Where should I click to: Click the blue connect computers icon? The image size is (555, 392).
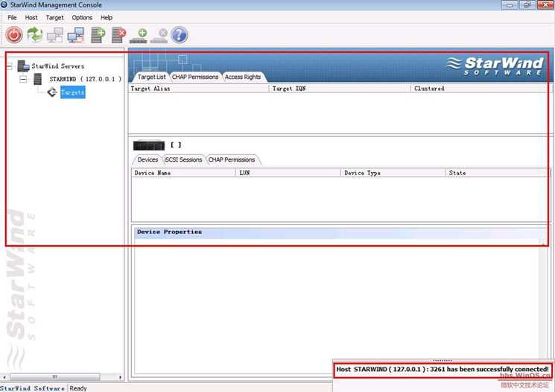pyautogui.click(x=76, y=35)
